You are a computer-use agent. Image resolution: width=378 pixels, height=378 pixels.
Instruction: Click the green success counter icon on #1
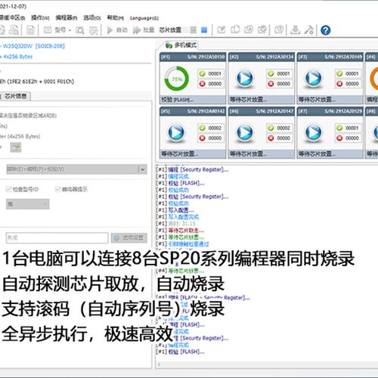[x=202, y=73]
